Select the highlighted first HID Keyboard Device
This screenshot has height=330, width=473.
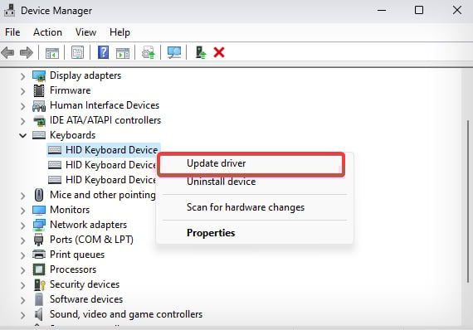click(x=104, y=150)
